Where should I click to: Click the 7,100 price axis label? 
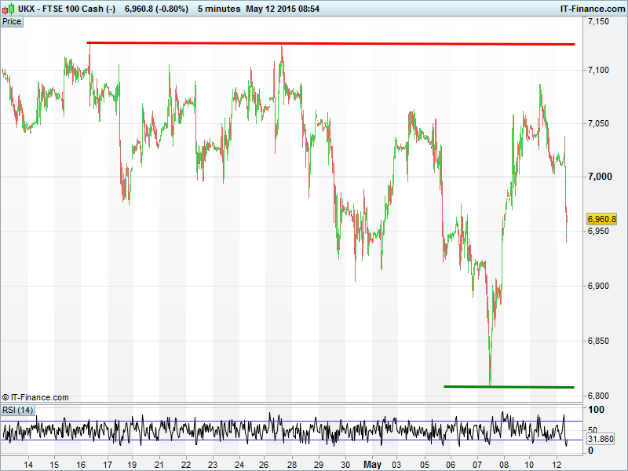[x=598, y=70]
